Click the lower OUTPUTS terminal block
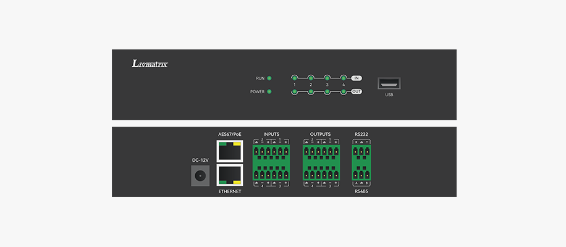Image resolution: width=566 pixels, height=247 pixels. pos(320,172)
